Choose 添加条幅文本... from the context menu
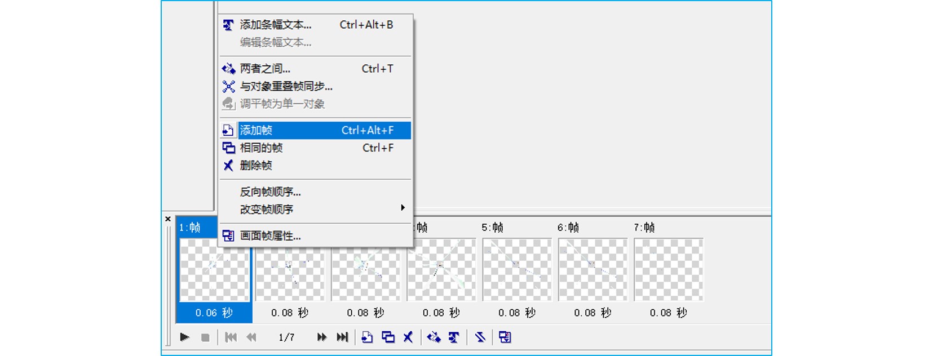Viewport: 933px width, 356px height. 315,25
